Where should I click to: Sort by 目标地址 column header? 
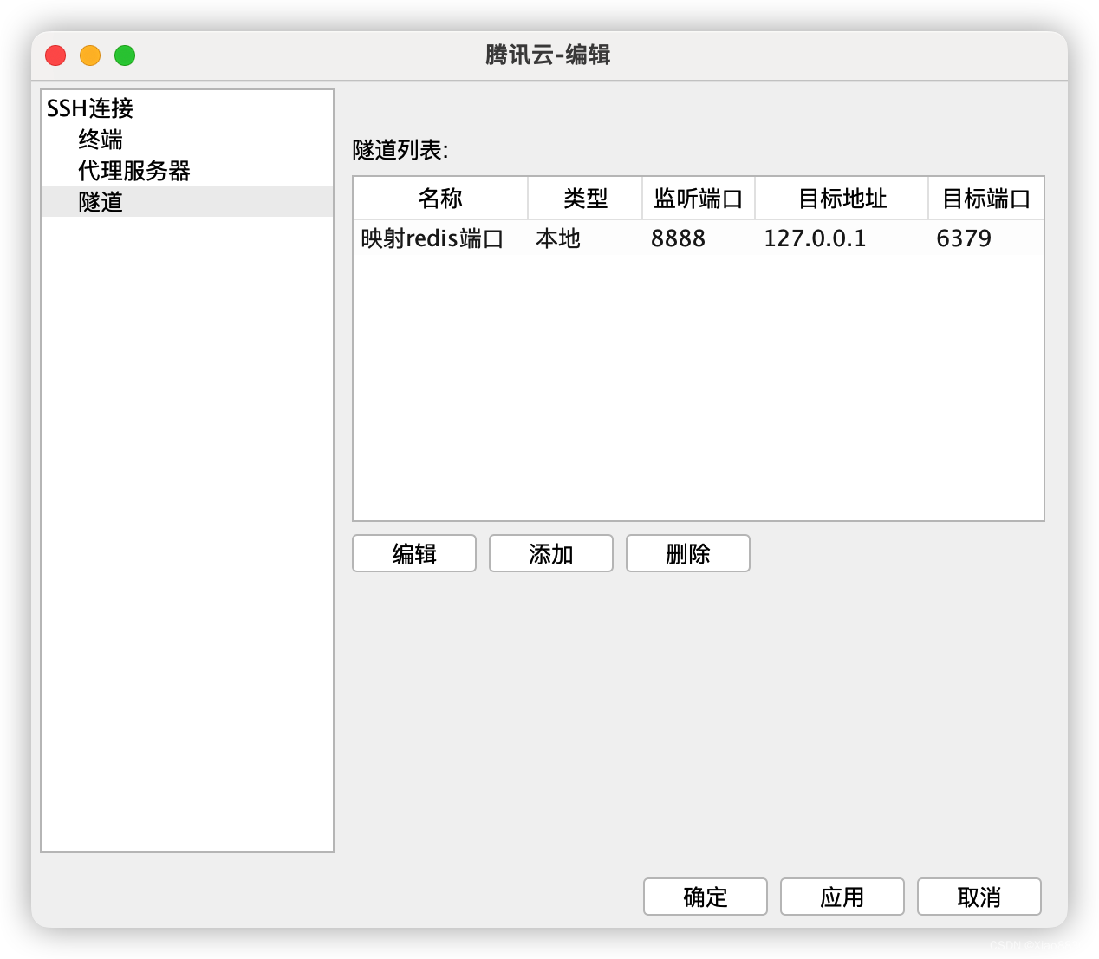[x=842, y=199]
